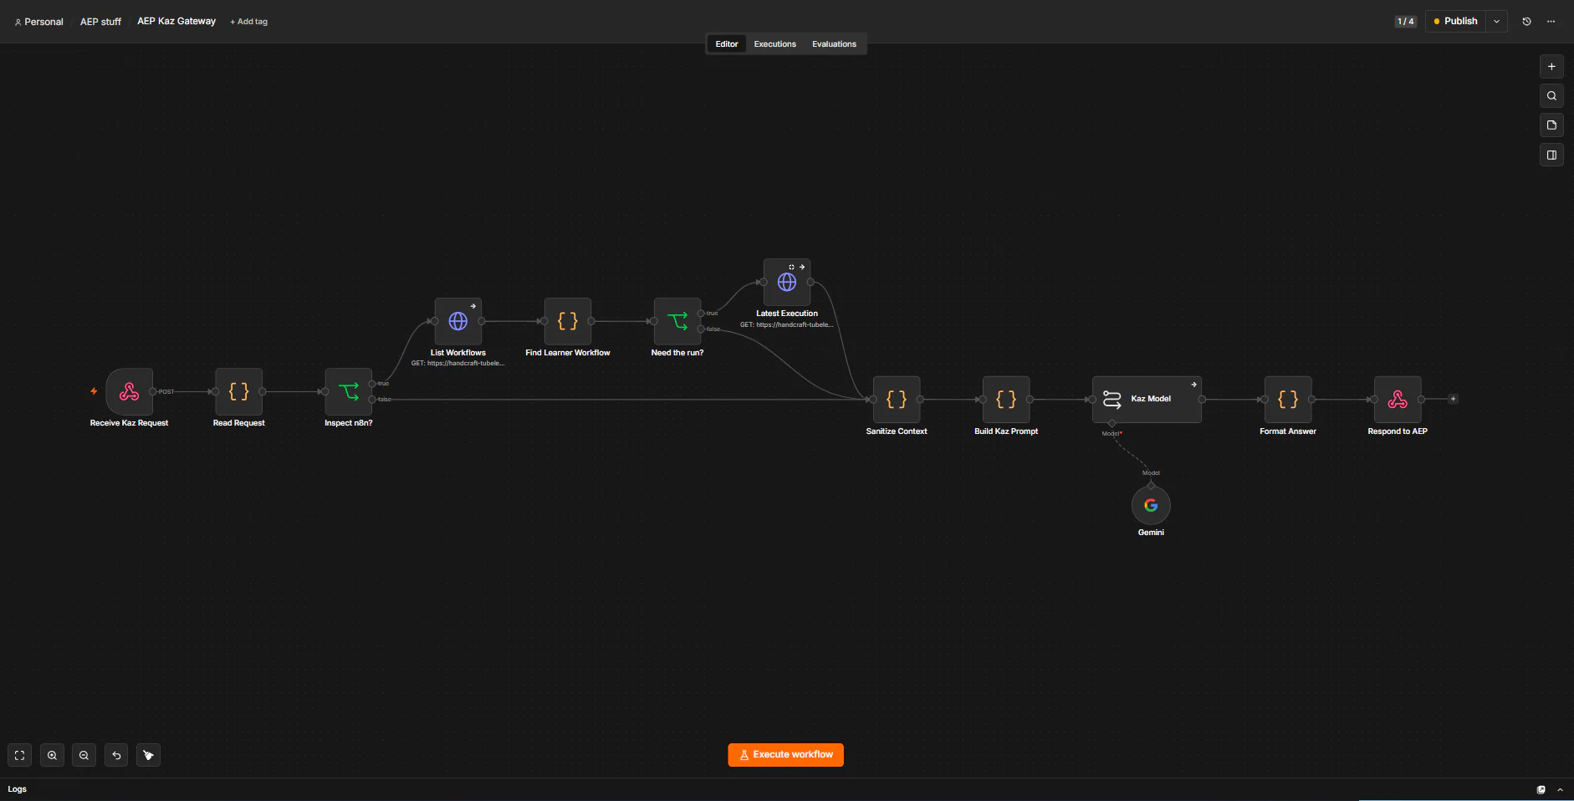Open the Gemini model sub-node
The width and height of the screenshot is (1574, 801).
point(1151,505)
